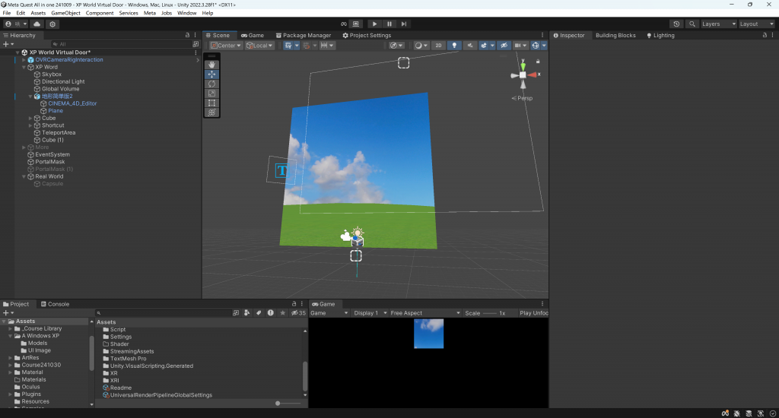Toggle hidden packages count (35)
779x418 pixels.
(298, 313)
